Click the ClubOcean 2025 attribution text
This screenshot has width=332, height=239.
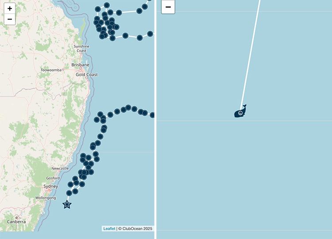click(137, 228)
